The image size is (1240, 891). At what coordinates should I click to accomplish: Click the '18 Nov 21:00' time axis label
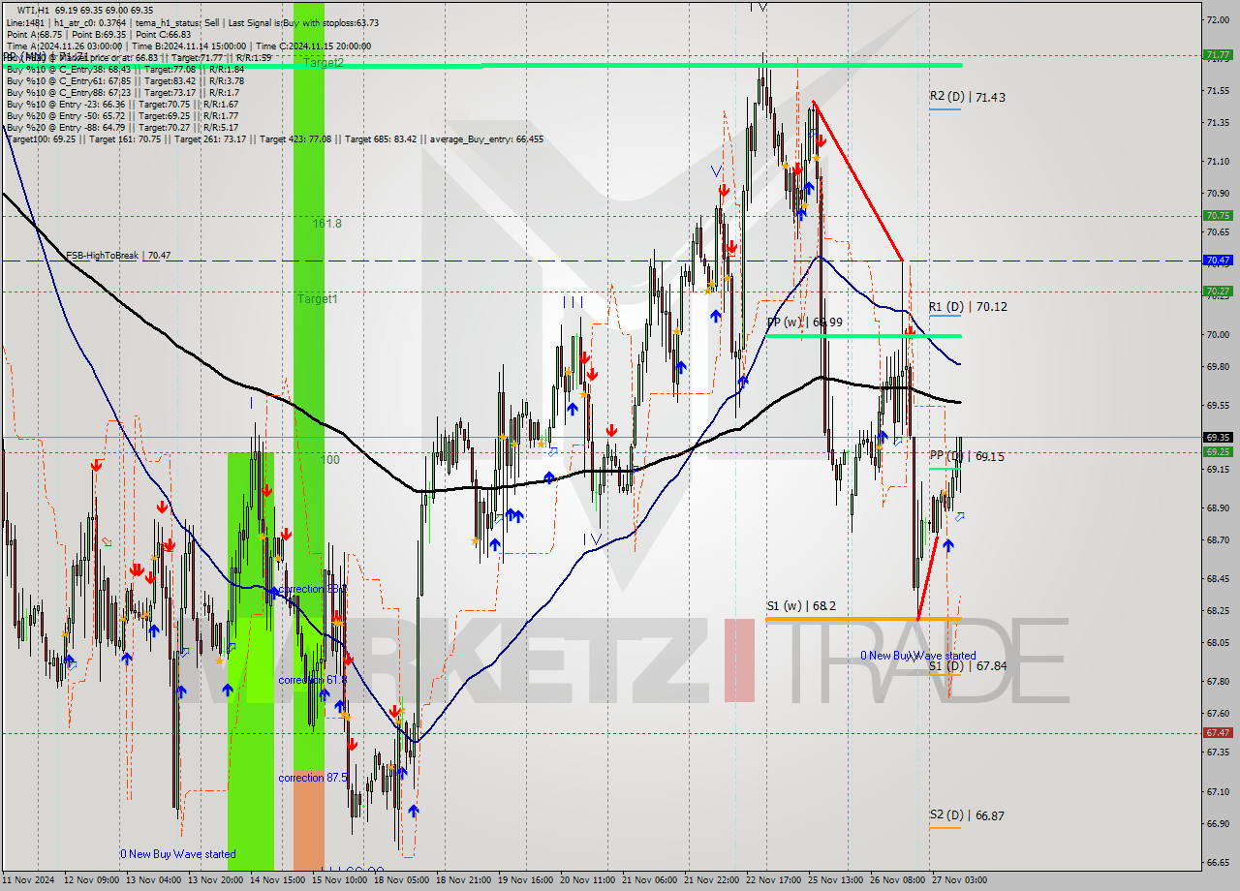(x=464, y=881)
